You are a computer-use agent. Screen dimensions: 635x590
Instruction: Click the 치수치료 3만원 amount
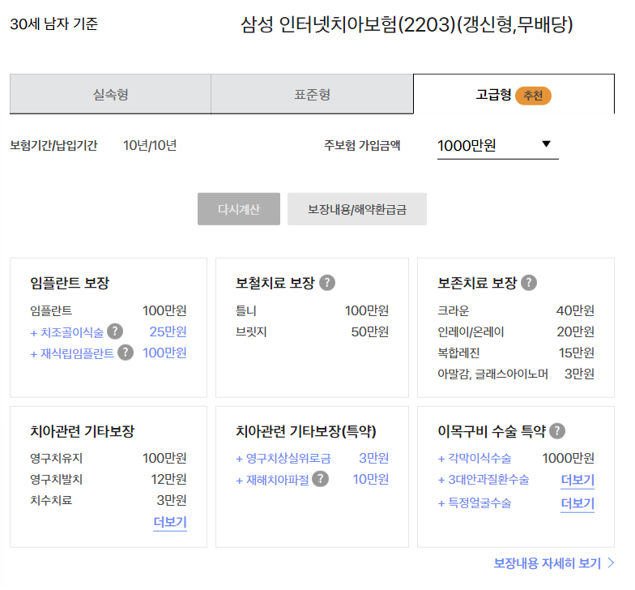pos(172,500)
